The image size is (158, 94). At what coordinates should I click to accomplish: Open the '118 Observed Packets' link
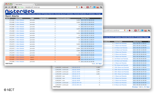[121, 59]
